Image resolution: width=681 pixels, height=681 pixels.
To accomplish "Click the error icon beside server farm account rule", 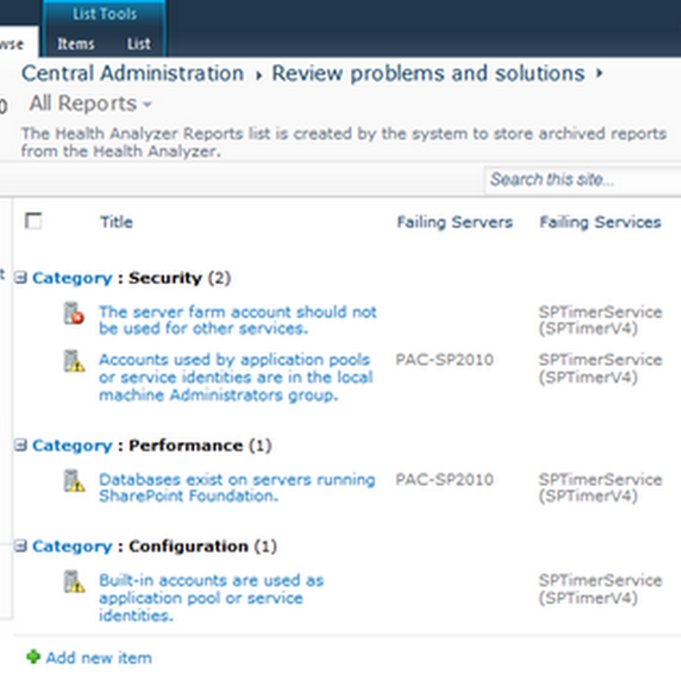I will coord(75,313).
